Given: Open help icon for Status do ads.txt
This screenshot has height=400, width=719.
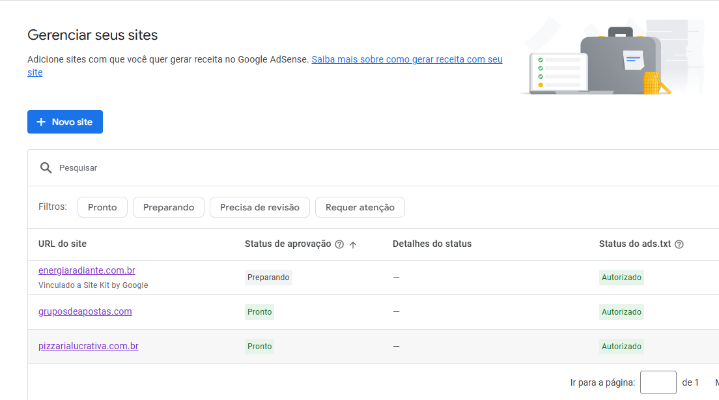Looking at the screenshot, I should coord(679,244).
